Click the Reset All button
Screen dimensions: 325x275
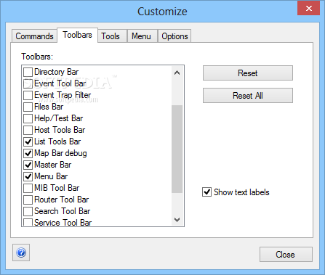(x=248, y=96)
